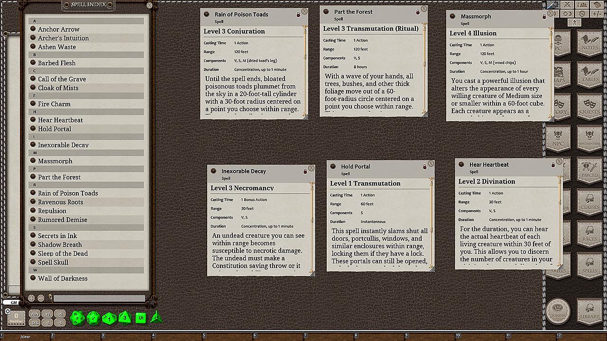The width and height of the screenshot is (607, 341).
Task: Click the green d10 die
Action: (x=109, y=318)
